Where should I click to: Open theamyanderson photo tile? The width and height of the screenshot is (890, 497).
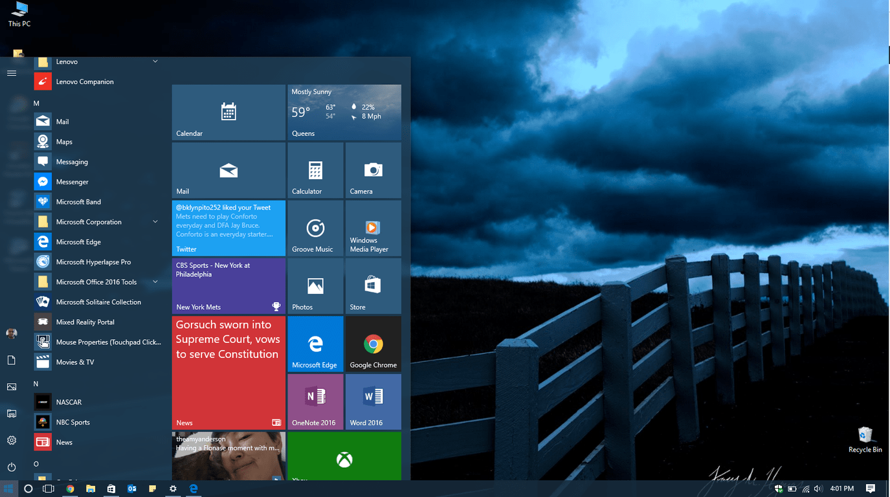coord(228,456)
